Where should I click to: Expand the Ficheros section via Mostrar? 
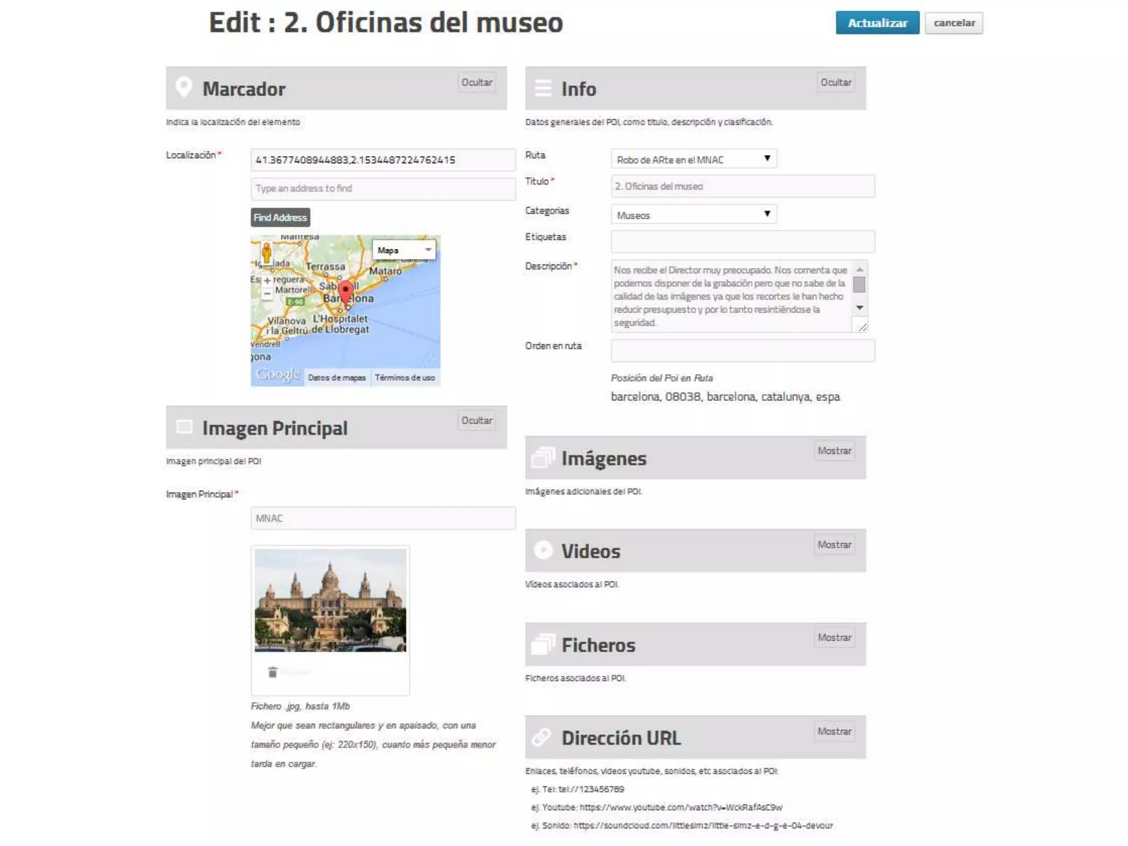(834, 638)
